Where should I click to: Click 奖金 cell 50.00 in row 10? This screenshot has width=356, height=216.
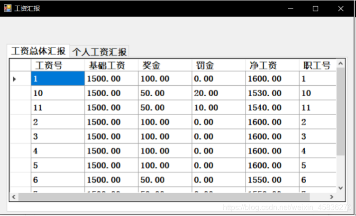coord(165,93)
